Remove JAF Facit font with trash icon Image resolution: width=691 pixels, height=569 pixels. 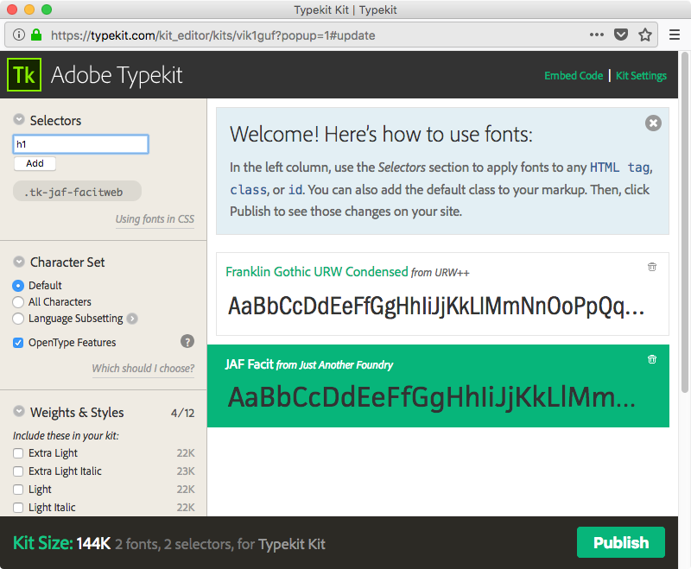(x=652, y=359)
